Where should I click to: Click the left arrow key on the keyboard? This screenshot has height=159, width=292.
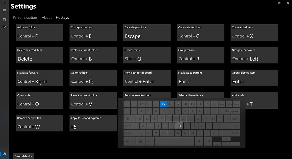pyautogui.click(x=217, y=144)
